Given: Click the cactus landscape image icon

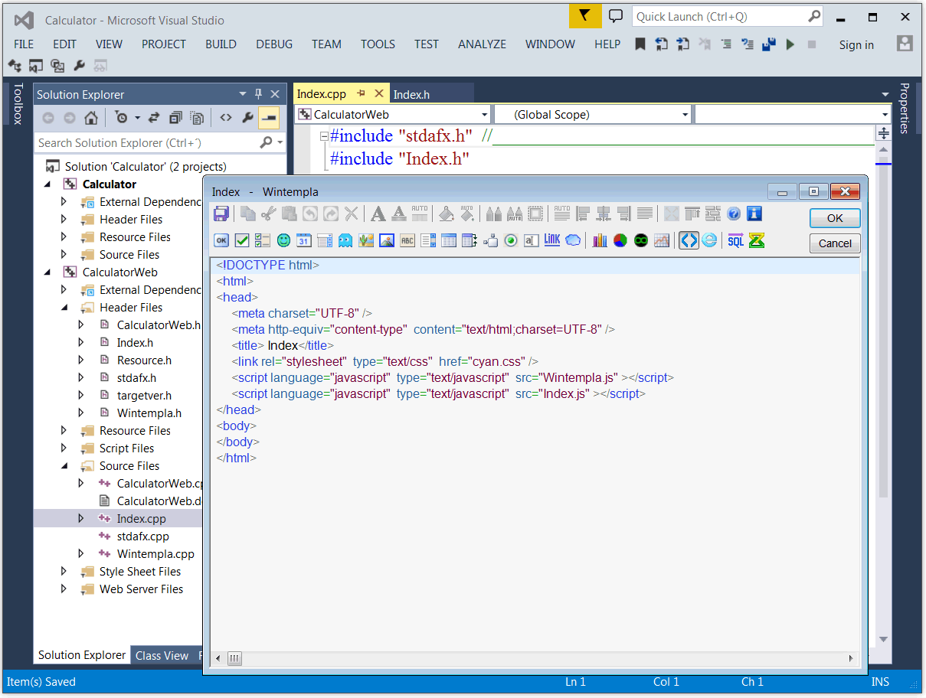Looking at the screenshot, I should tap(366, 240).
